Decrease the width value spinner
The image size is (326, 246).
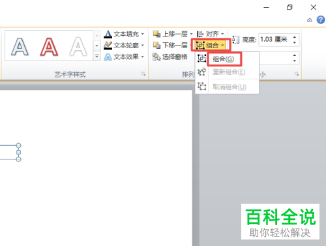coord(295,61)
